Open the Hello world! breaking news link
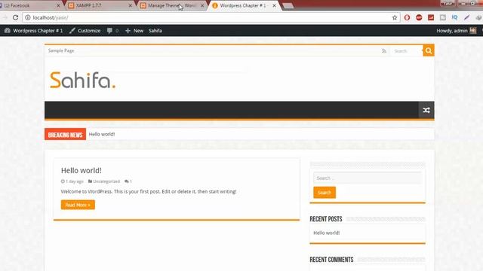The image size is (483, 271). (102, 134)
